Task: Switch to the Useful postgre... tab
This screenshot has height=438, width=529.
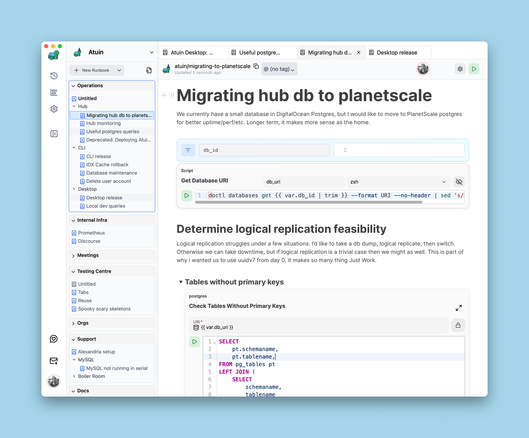Action: point(259,52)
